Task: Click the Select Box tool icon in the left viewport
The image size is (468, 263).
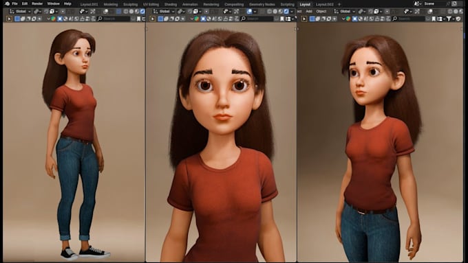Action: click(x=9, y=19)
